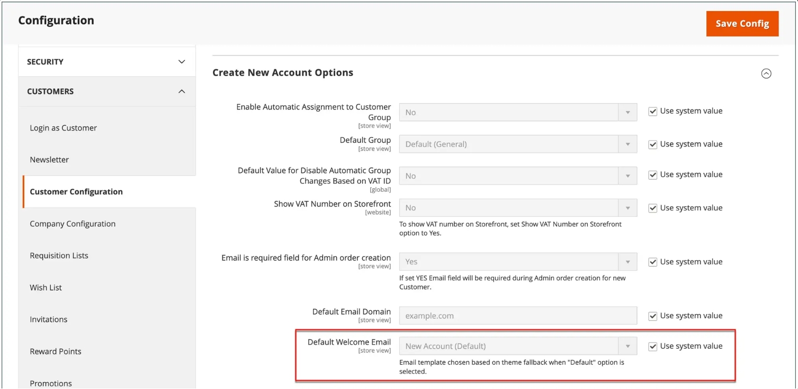
Task: Open Invitations settings
Action: coord(48,319)
